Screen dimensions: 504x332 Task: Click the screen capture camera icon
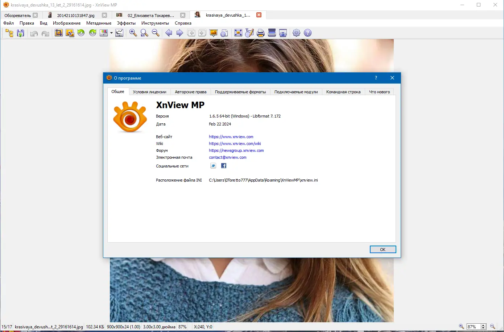(x=283, y=33)
